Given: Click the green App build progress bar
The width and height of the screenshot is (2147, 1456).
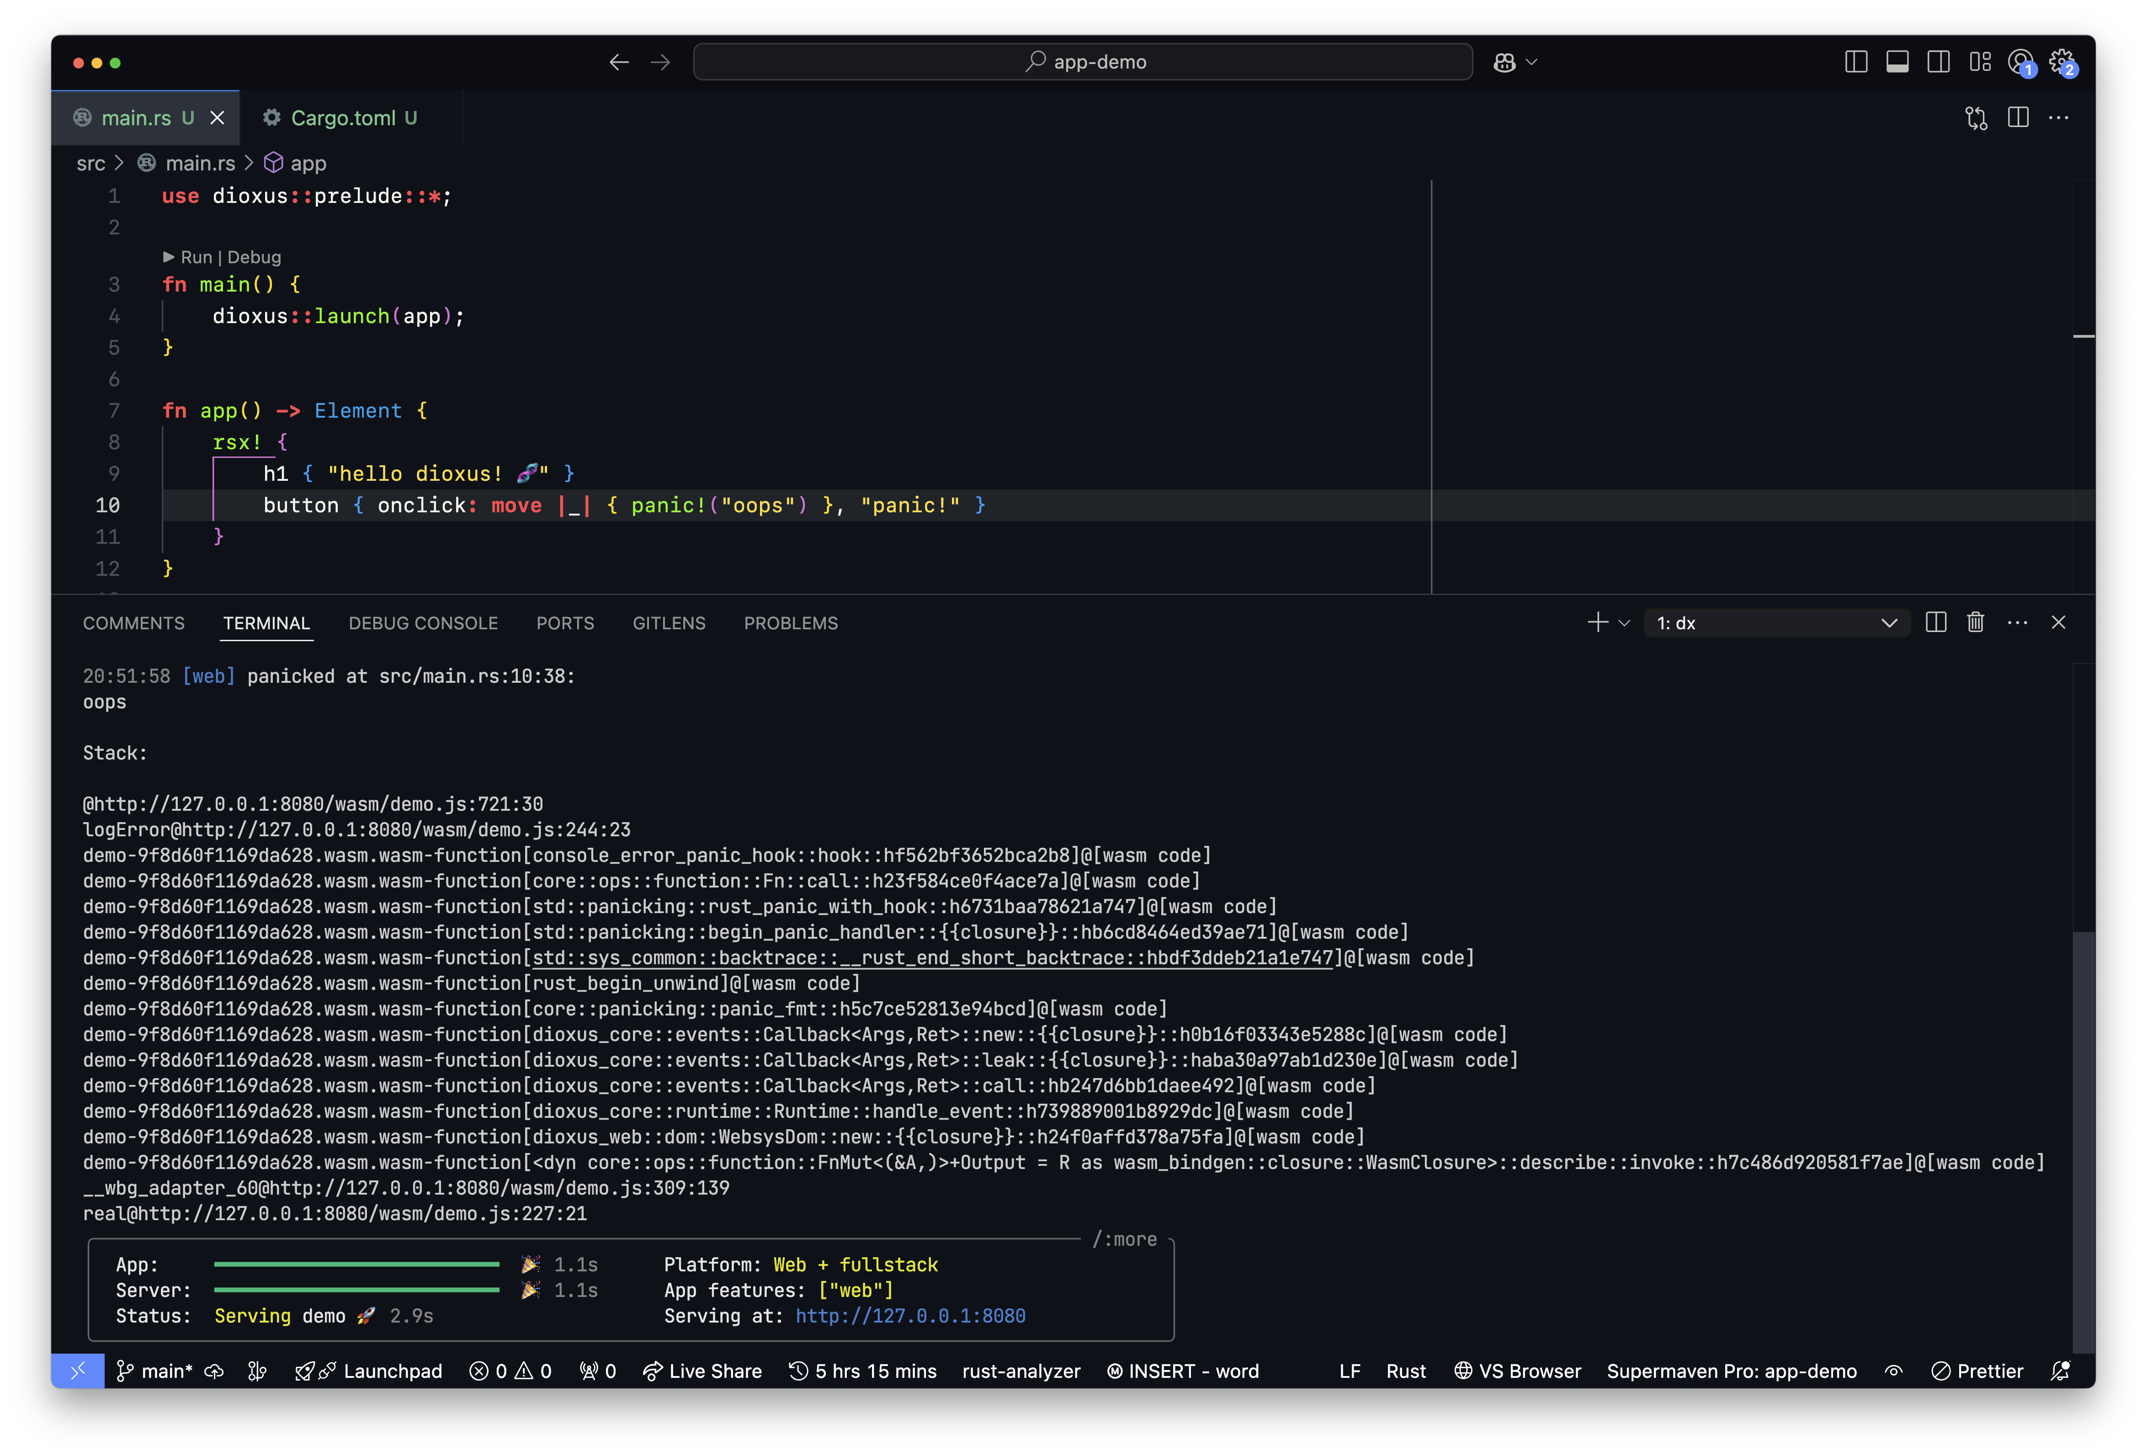Looking at the screenshot, I should [356, 1264].
